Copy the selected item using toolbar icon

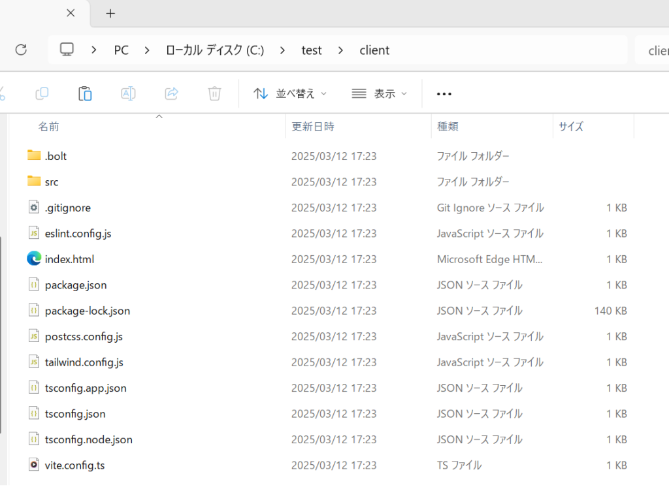[x=41, y=93]
